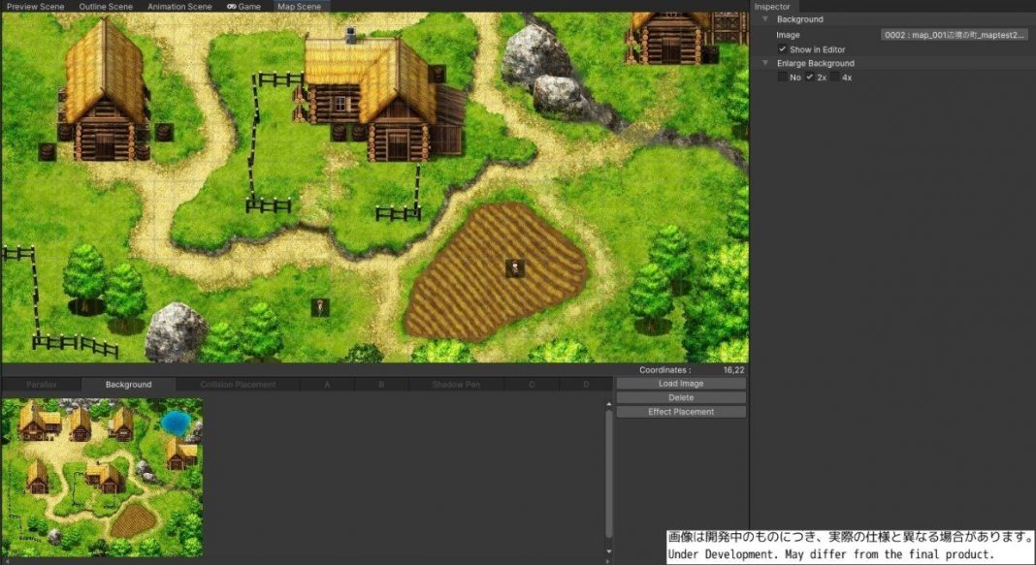
Task: Open the Outline Scene tab
Action: pyautogui.click(x=106, y=6)
